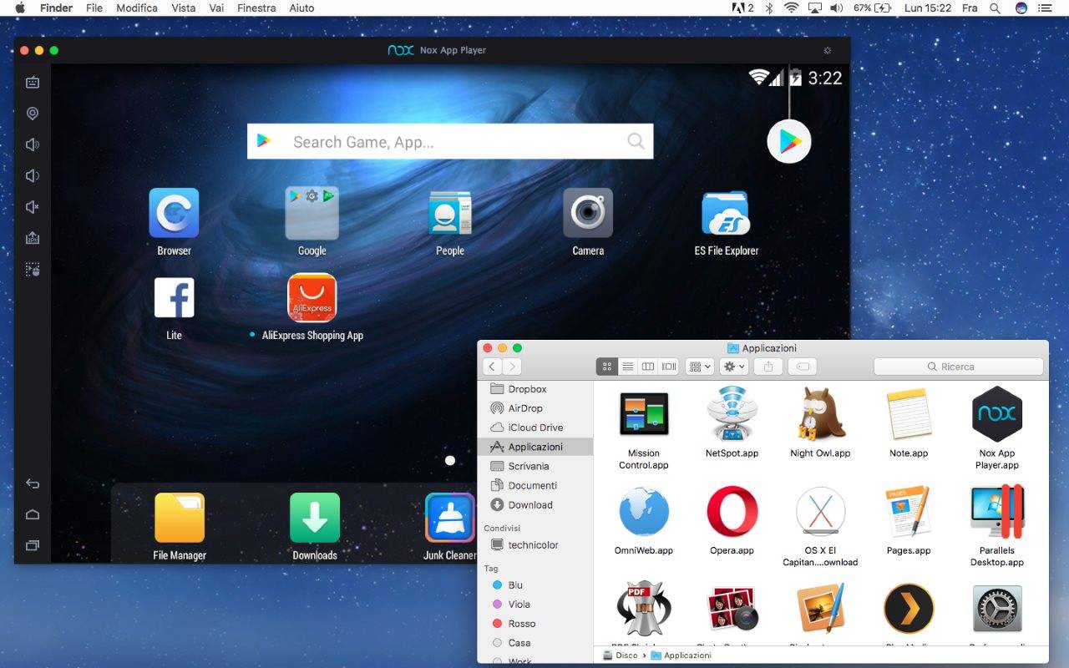The height and width of the screenshot is (668, 1069).
Task: Go back in the Finder window
Action: click(x=492, y=367)
